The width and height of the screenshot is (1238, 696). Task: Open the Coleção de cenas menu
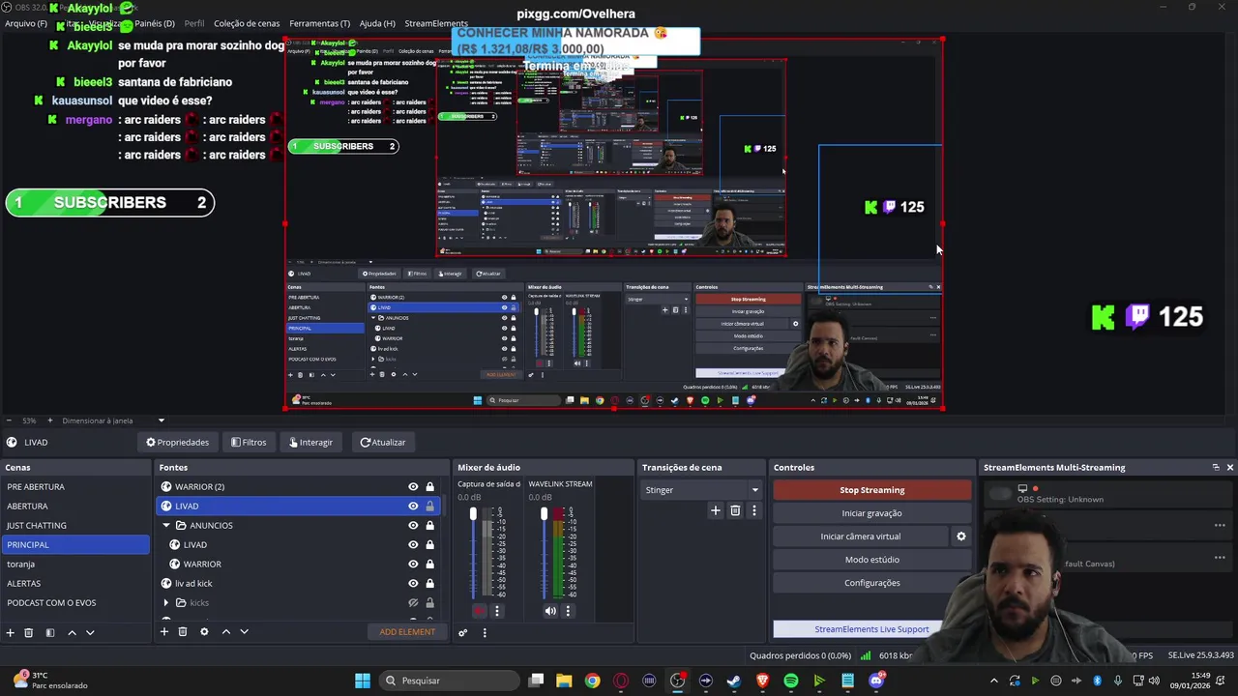pyautogui.click(x=247, y=23)
